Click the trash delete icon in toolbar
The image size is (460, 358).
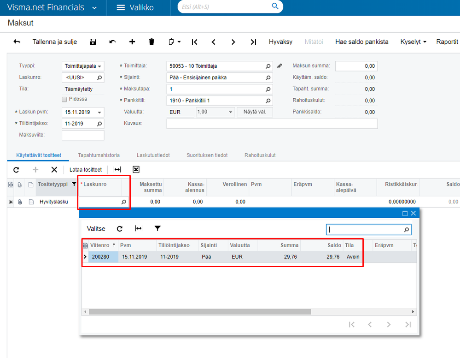point(151,42)
